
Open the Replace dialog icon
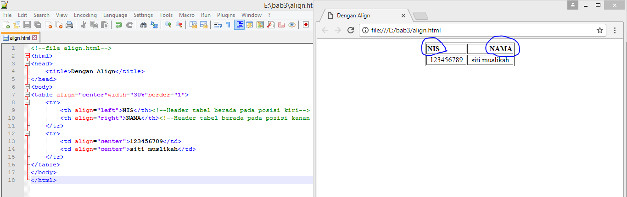pos(154,25)
